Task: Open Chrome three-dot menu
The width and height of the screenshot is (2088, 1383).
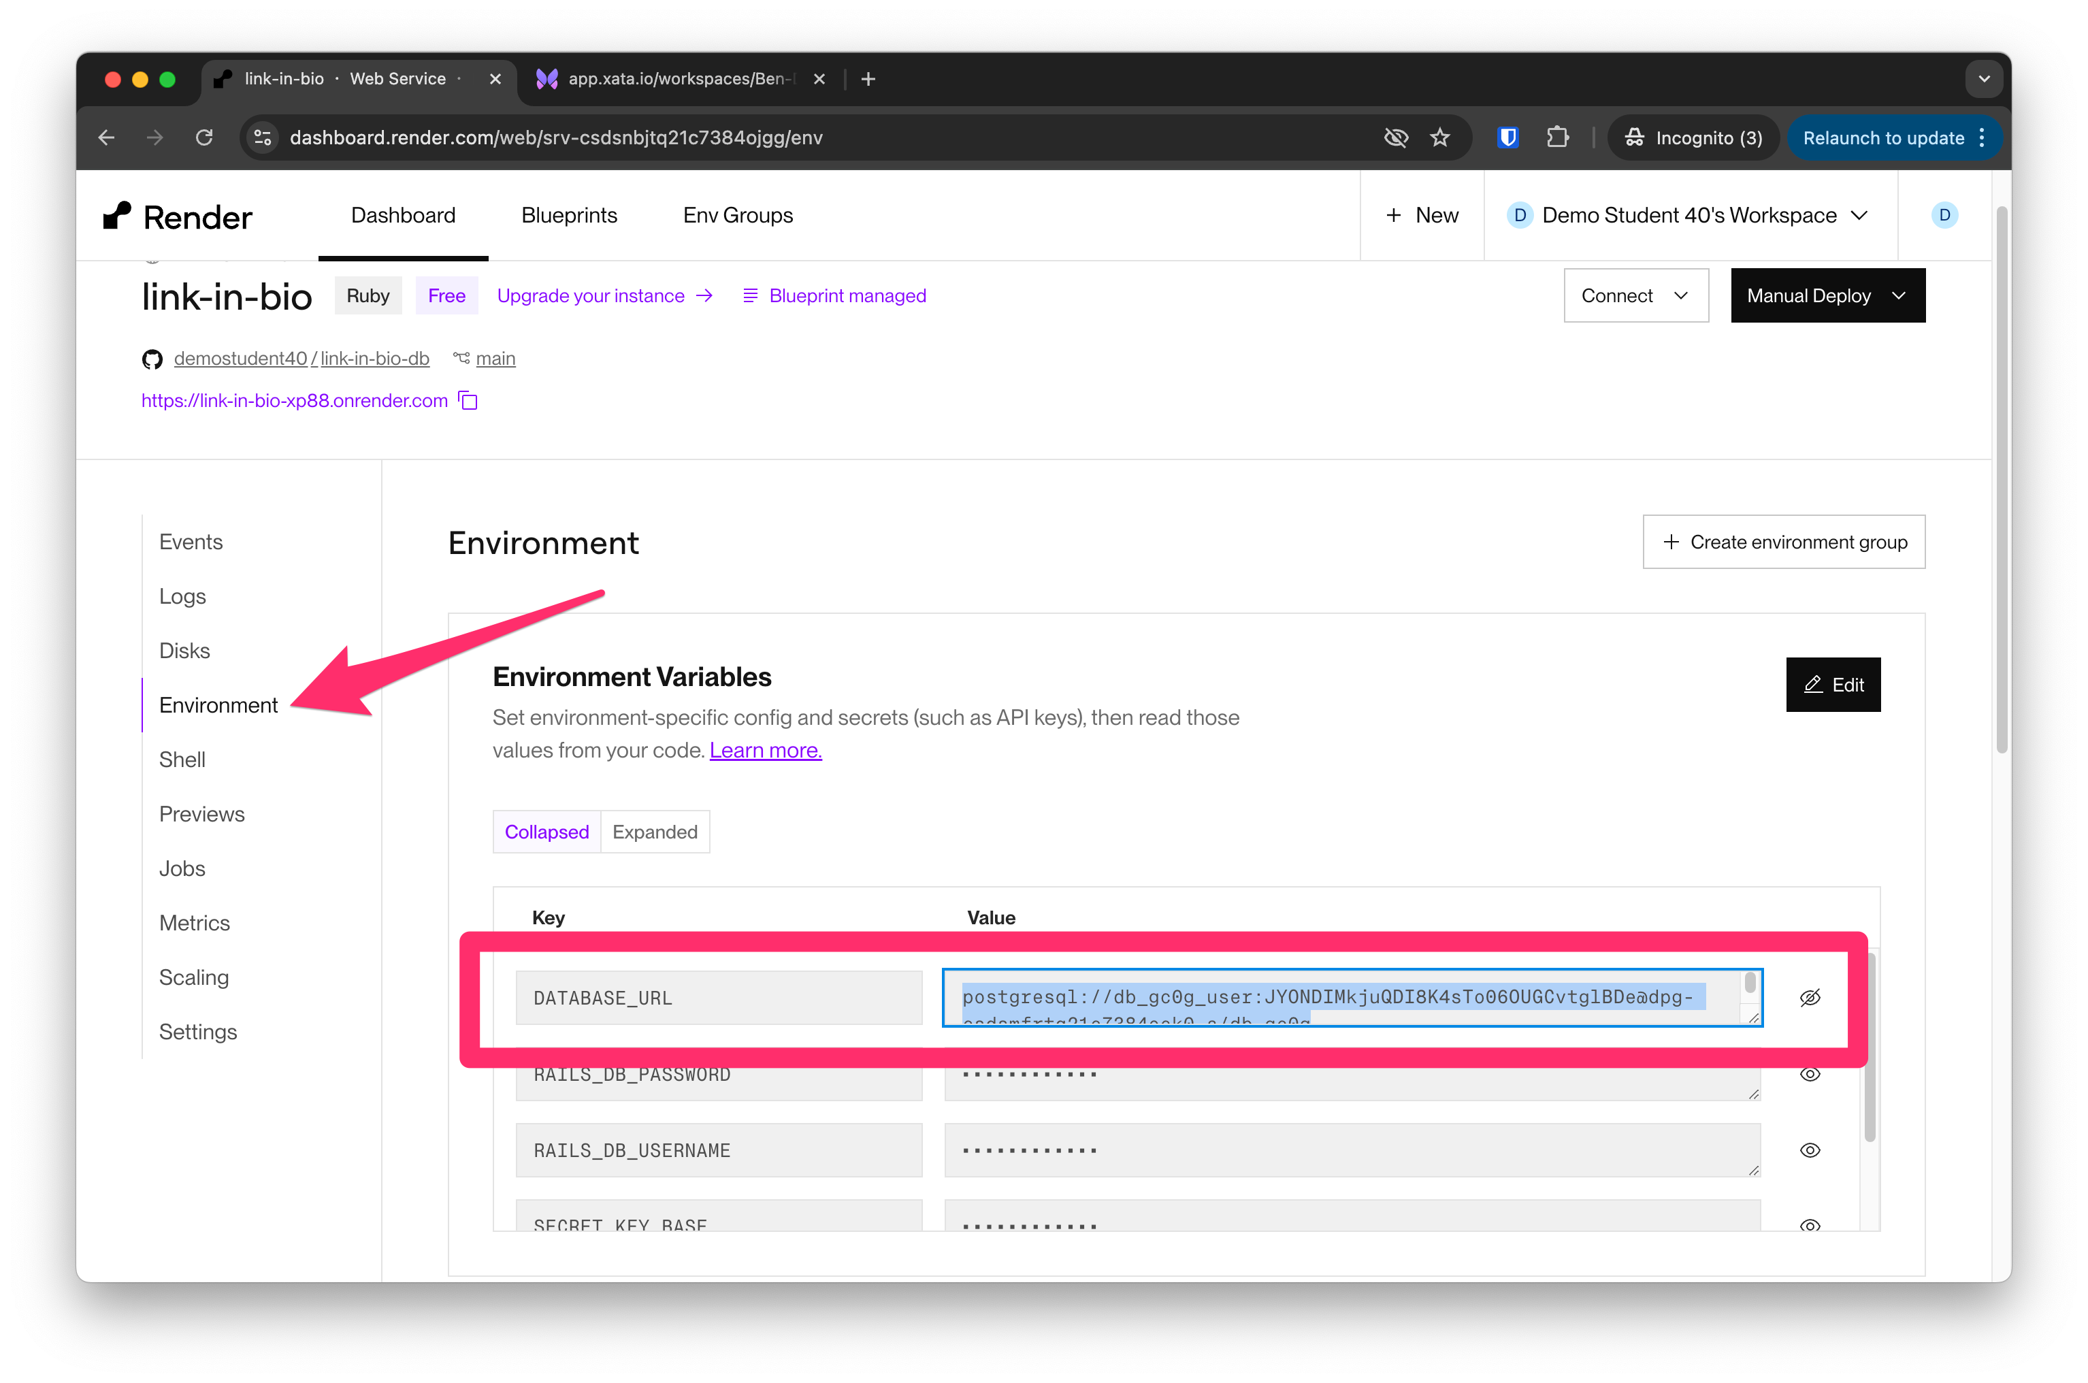Action: (1983, 137)
